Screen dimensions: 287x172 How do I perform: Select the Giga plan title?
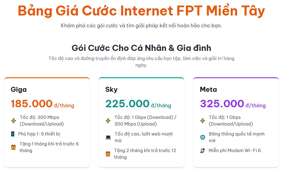click(19, 90)
